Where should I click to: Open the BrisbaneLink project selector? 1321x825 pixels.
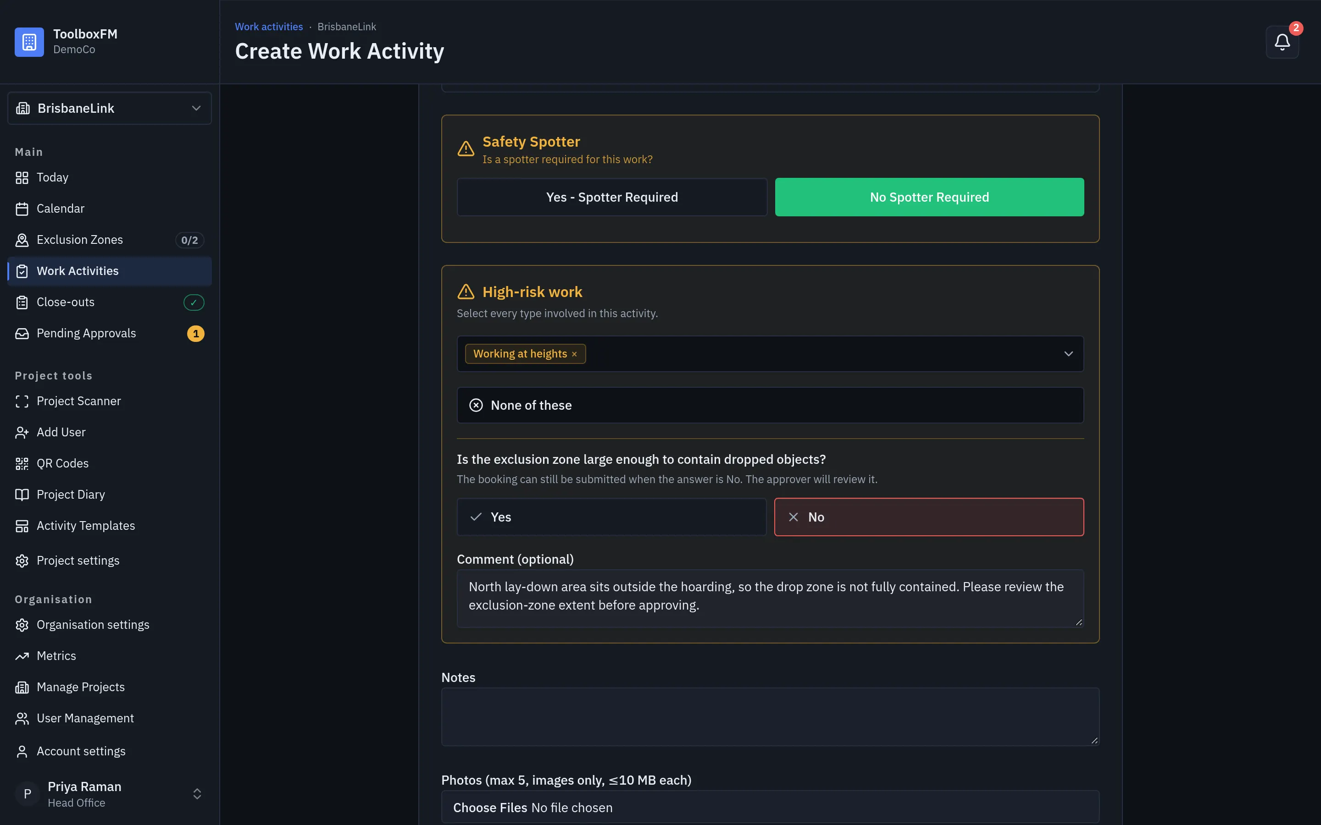pyautogui.click(x=109, y=108)
